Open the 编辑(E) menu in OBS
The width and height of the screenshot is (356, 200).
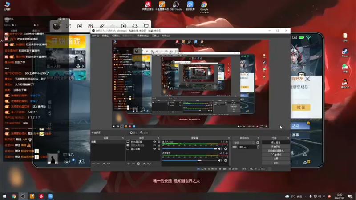[105, 36]
